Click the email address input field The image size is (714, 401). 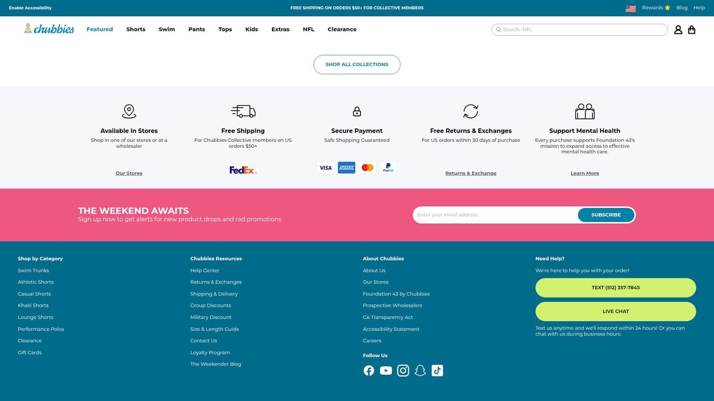[494, 215]
